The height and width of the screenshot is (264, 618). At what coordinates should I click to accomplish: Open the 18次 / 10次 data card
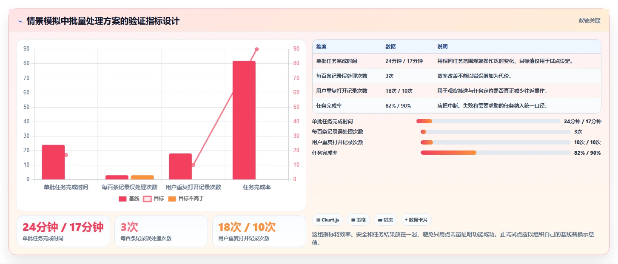click(259, 231)
